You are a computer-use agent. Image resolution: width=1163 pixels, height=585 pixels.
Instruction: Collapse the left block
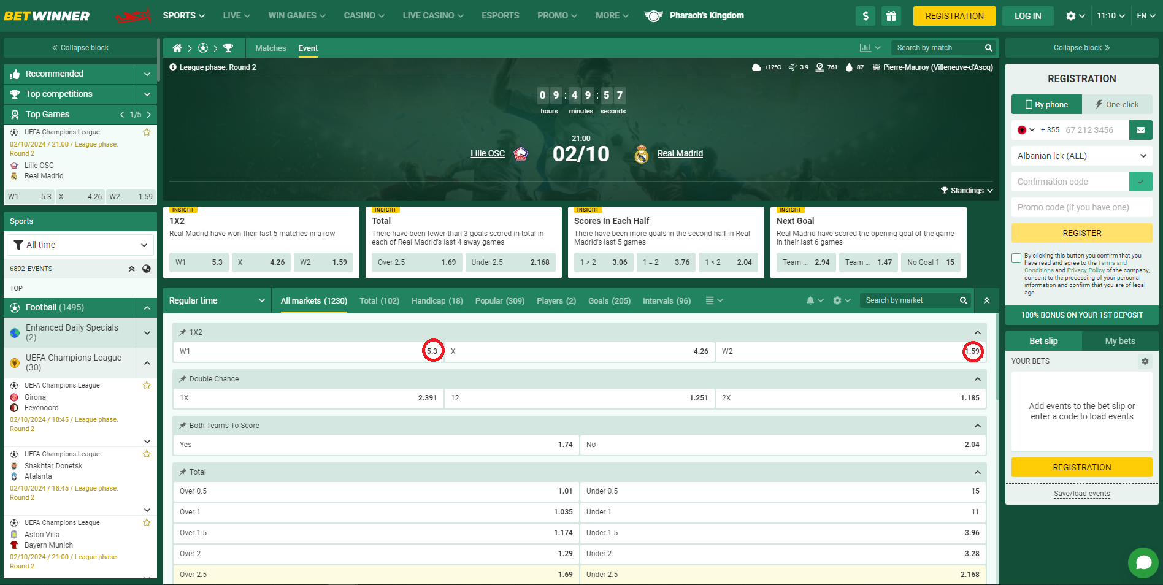(80, 48)
